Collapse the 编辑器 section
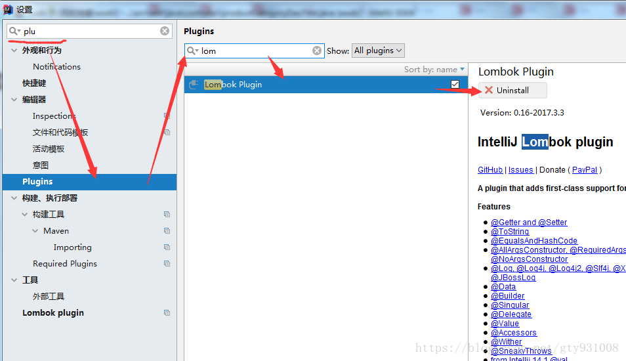The height and width of the screenshot is (361, 626). (14, 99)
